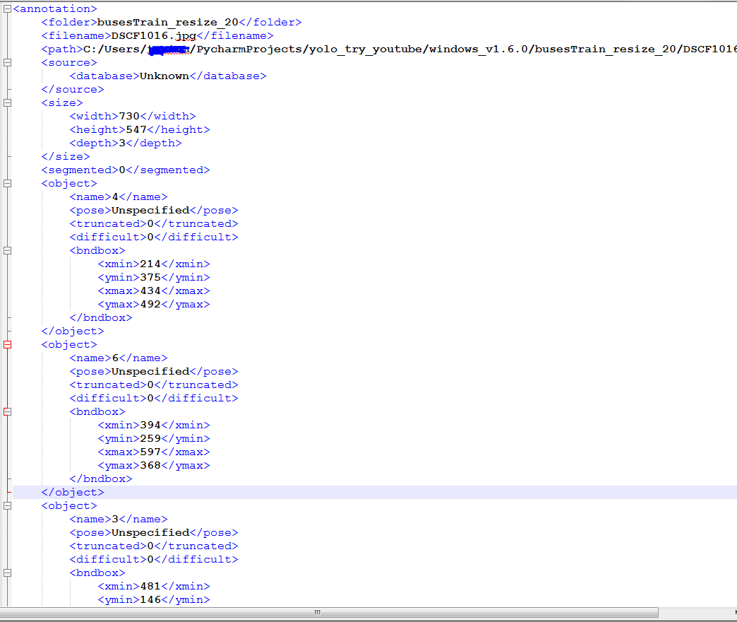Screen dimensions: 737x622
Task: Click the ymin 375 line
Action: coord(154,278)
